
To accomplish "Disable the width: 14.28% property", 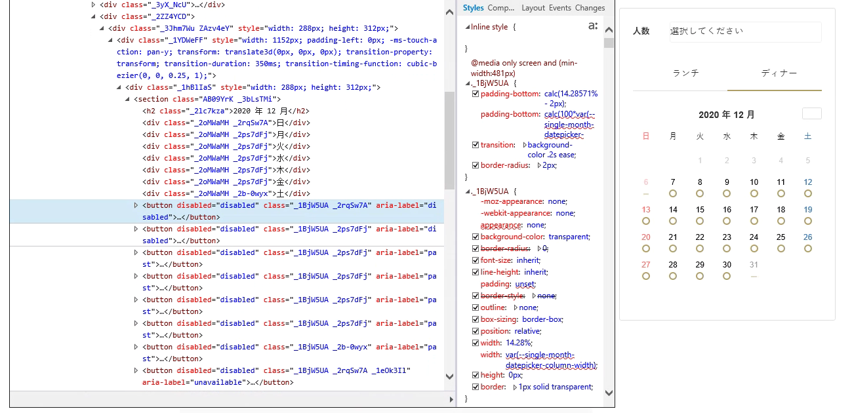I will 475,342.
